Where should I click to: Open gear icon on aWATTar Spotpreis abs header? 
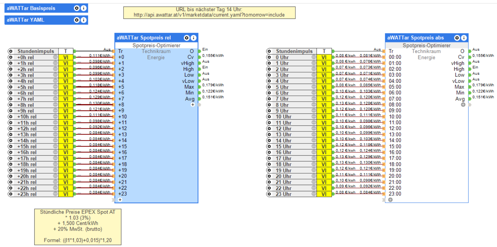[457, 38]
